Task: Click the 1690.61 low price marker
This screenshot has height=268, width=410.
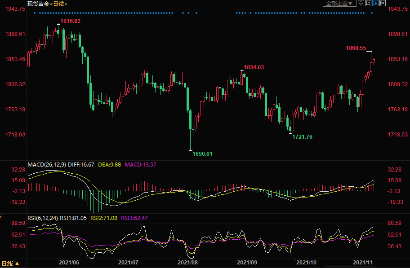Action: click(x=202, y=154)
